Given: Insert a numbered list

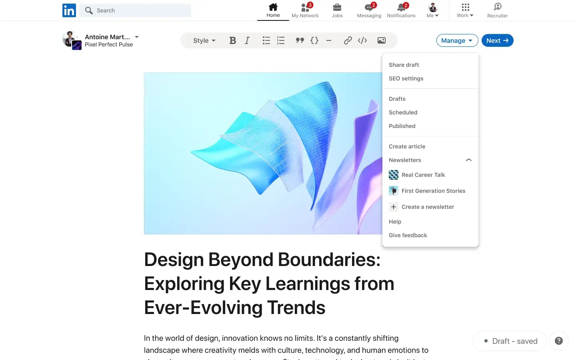Looking at the screenshot, I should point(281,40).
